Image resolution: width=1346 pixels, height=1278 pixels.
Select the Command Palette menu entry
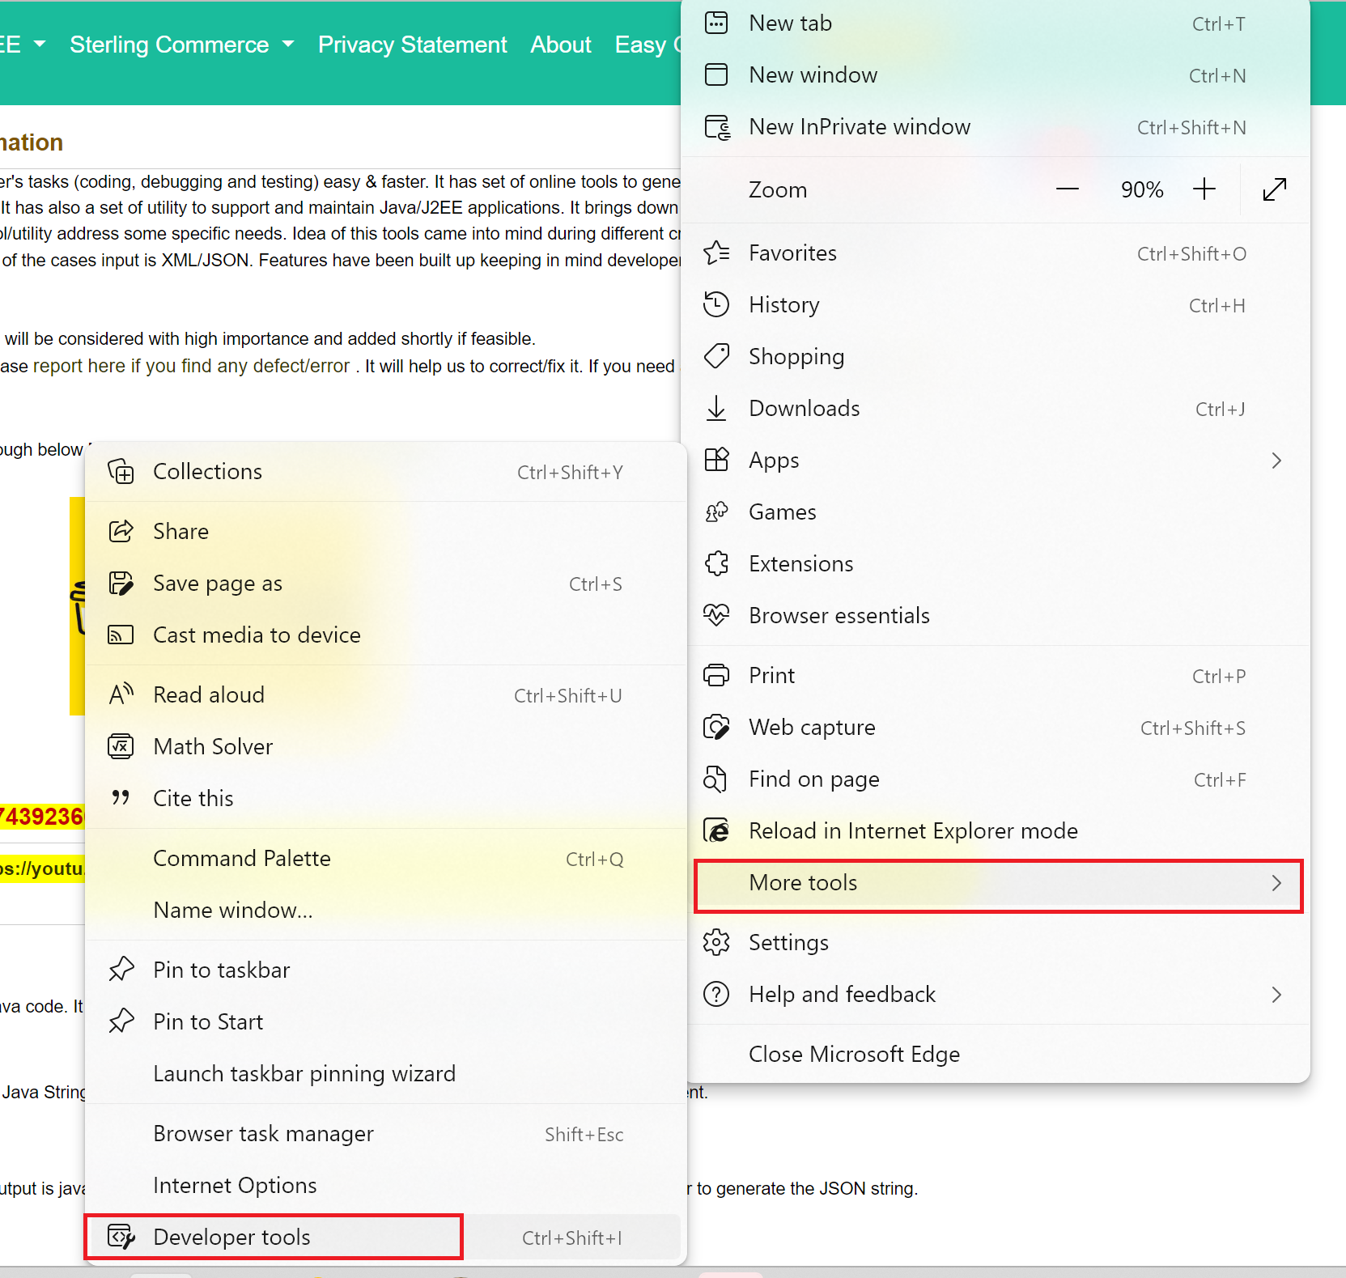point(386,859)
